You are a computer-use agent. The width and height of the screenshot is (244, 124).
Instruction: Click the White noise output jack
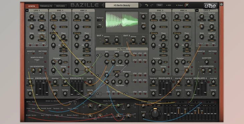[x=28, y=104]
